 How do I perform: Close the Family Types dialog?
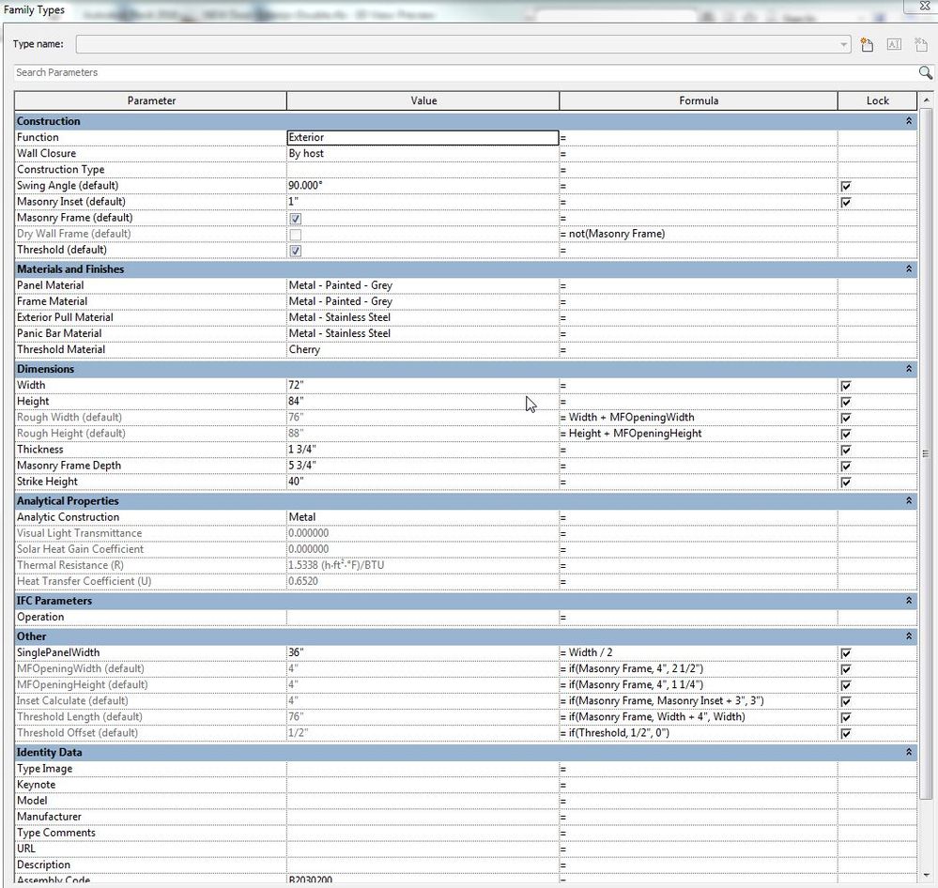point(925,6)
